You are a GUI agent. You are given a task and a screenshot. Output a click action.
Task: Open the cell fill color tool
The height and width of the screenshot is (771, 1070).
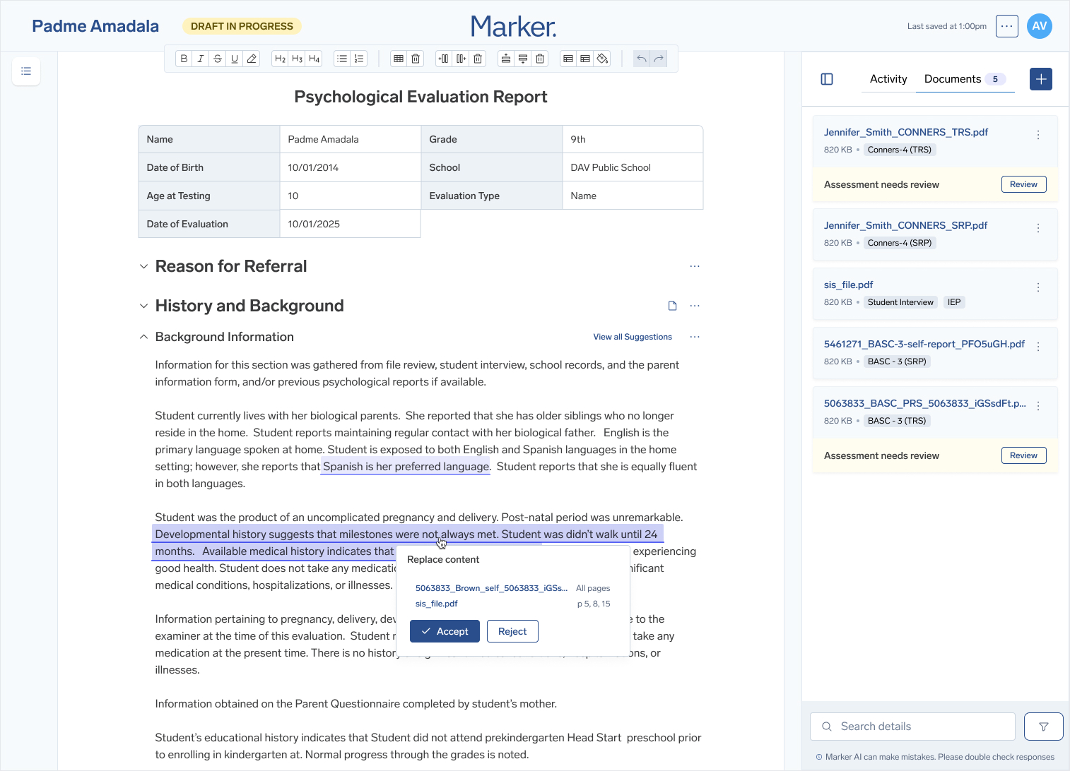602,59
